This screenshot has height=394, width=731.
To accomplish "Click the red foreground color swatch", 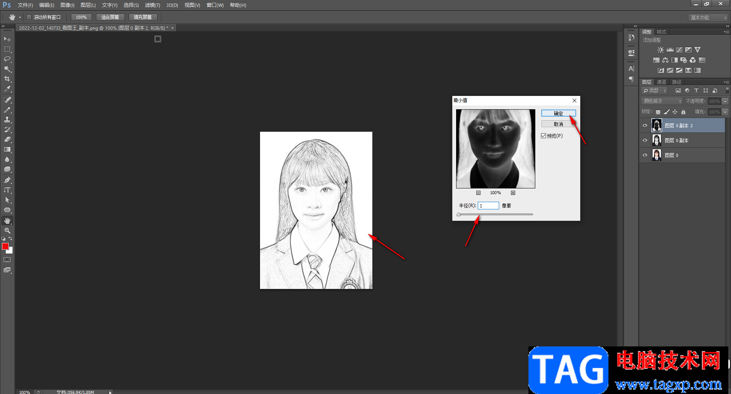I will 5,247.
